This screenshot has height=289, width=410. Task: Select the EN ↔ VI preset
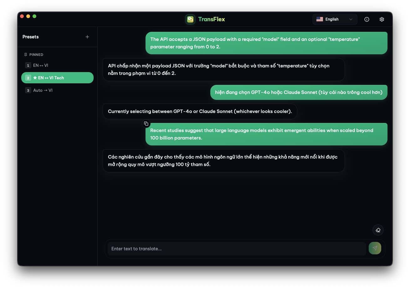click(41, 65)
